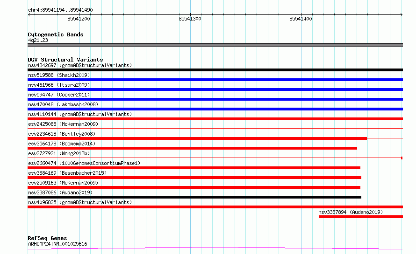Image resolution: width=416 pixels, height=254 pixels.
Task: Click the chr4:85541154..85541490 coordinate label
Action: (x=60, y=10)
